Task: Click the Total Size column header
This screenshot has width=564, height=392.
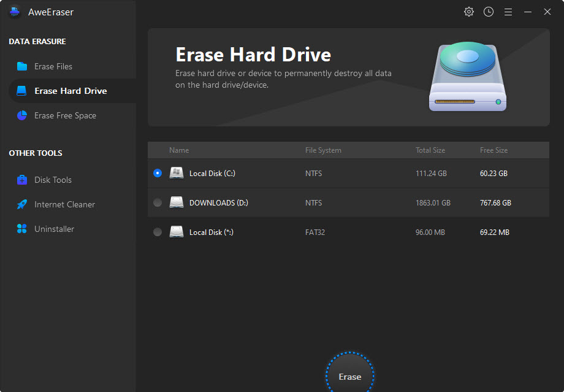Action: (x=430, y=150)
